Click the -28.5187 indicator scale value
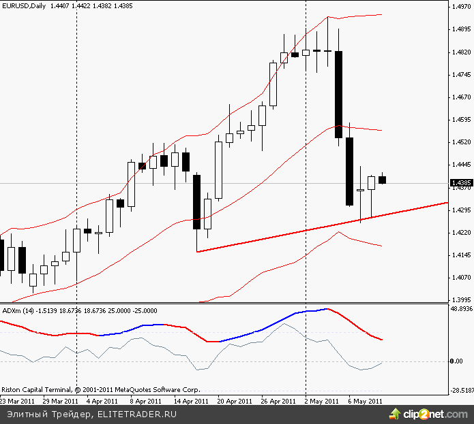 click(x=462, y=391)
